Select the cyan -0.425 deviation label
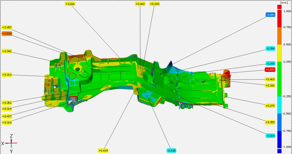292x154 pixels. (x=171, y=150)
